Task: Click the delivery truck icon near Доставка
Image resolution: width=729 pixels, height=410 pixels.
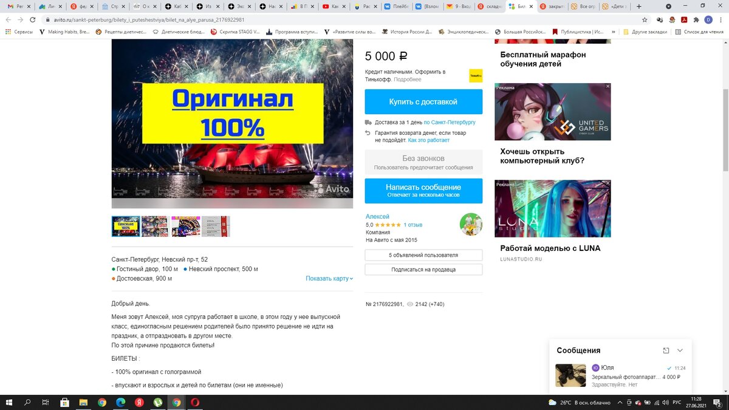Action: pos(367,121)
